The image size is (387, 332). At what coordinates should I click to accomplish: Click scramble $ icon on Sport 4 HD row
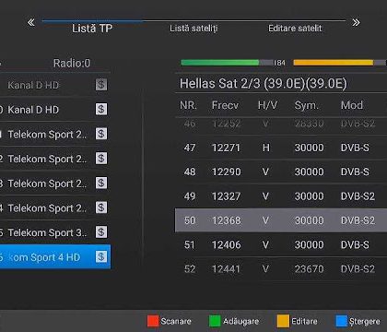pos(101,256)
